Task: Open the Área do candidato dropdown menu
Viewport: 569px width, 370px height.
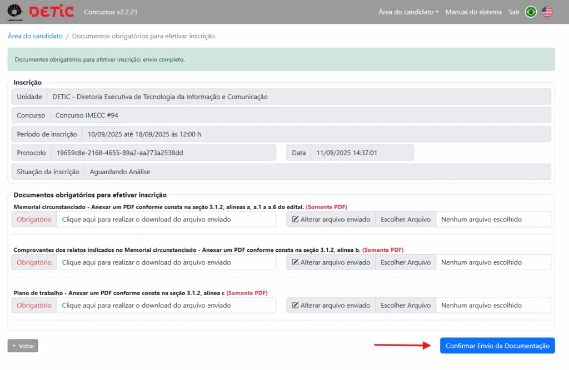Action: tap(408, 12)
